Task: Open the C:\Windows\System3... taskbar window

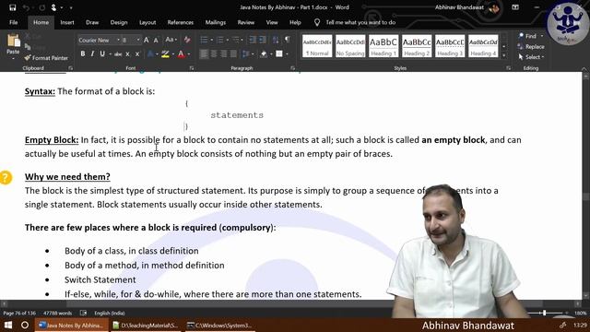Action: point(219,325)
